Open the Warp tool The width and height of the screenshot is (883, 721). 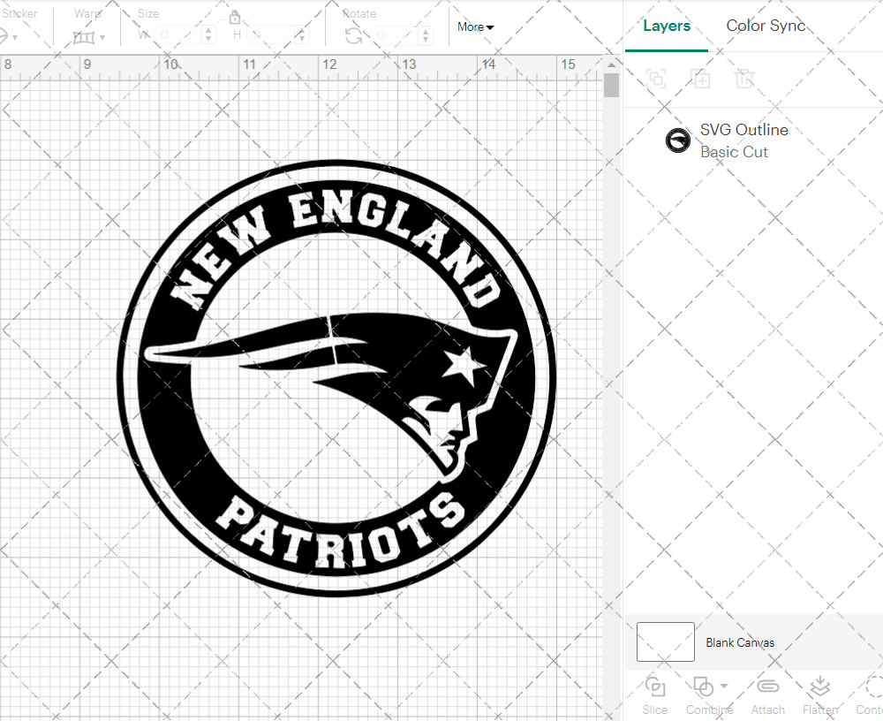(84, 36)
